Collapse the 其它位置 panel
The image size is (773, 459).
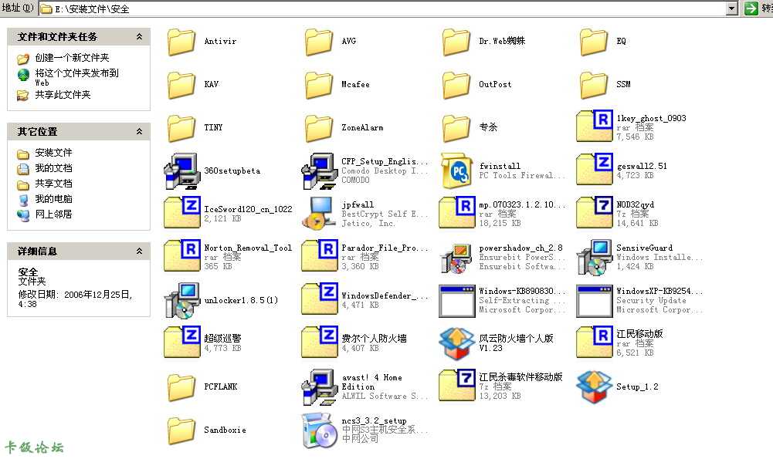[x=139, y=131]
